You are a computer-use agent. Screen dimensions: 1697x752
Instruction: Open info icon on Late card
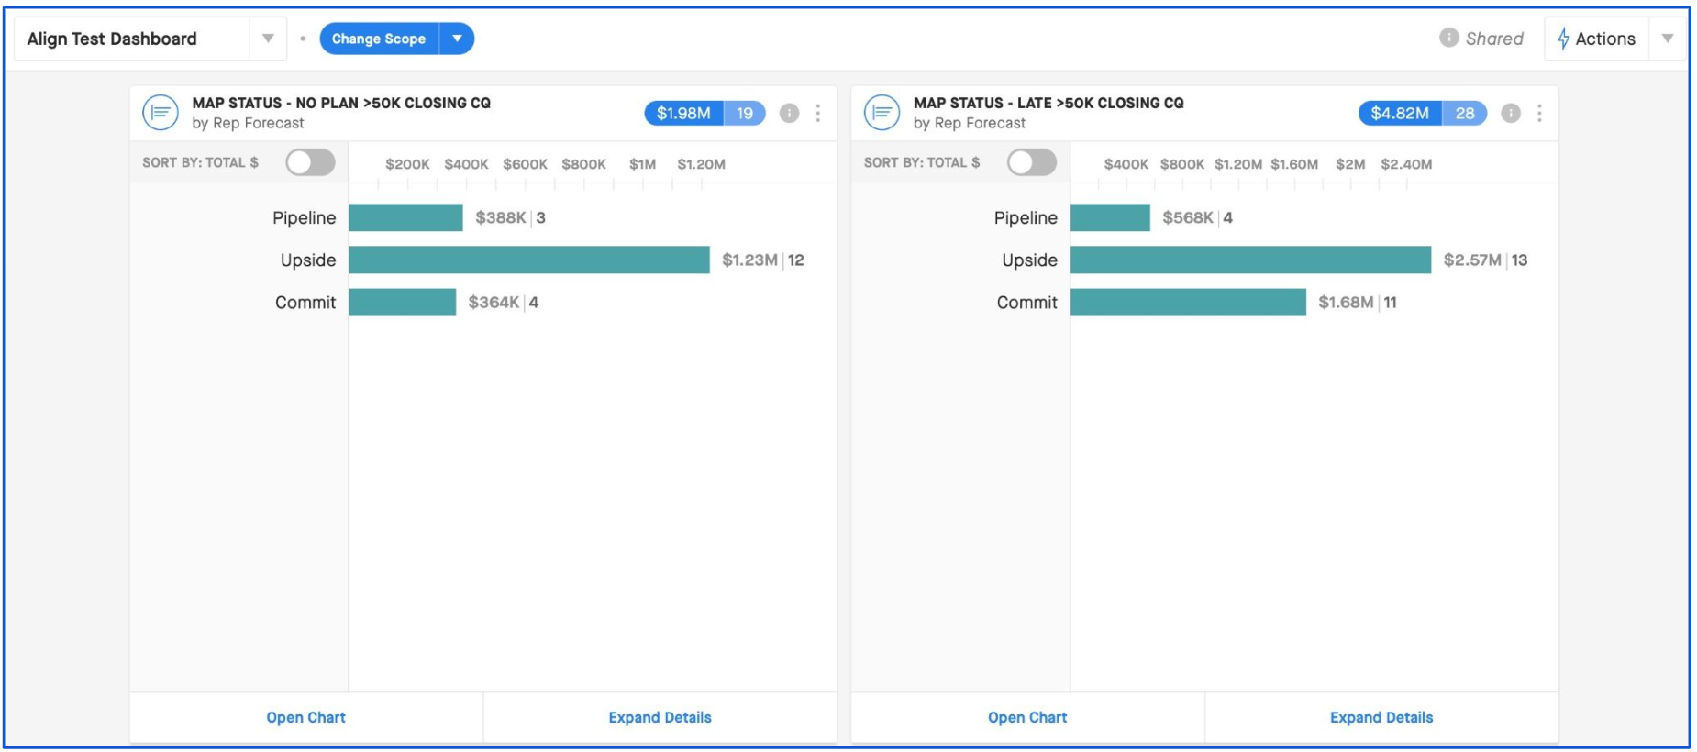(x=1511, y=113)
